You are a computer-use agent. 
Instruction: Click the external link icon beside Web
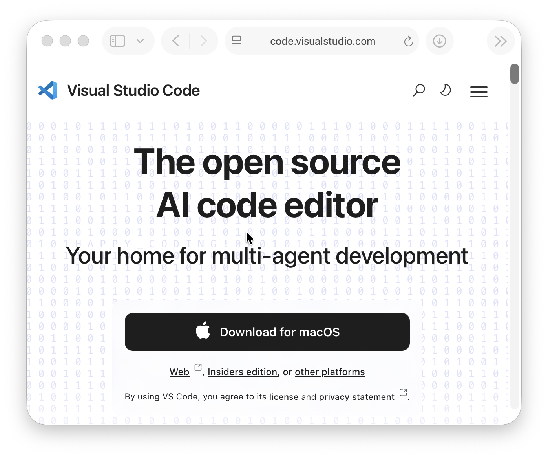[198, 367]
